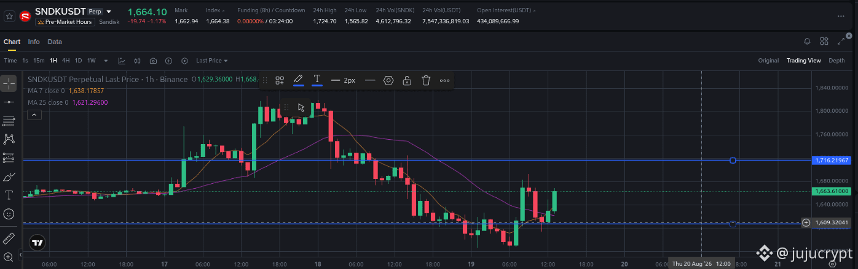Select the Time line-chart interval

click(x=10, y=61)
